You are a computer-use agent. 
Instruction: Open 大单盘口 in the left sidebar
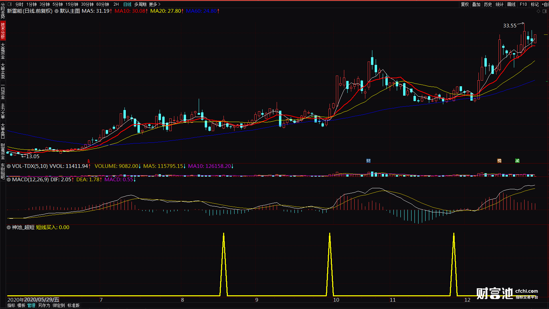3,131
